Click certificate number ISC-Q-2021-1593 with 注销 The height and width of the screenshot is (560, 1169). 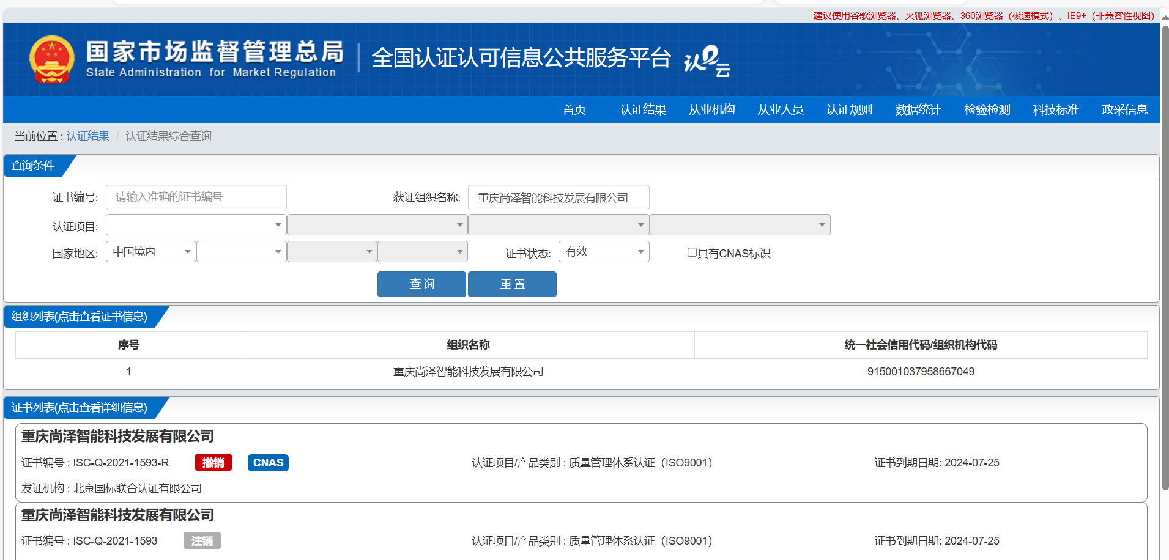[115, 541]
